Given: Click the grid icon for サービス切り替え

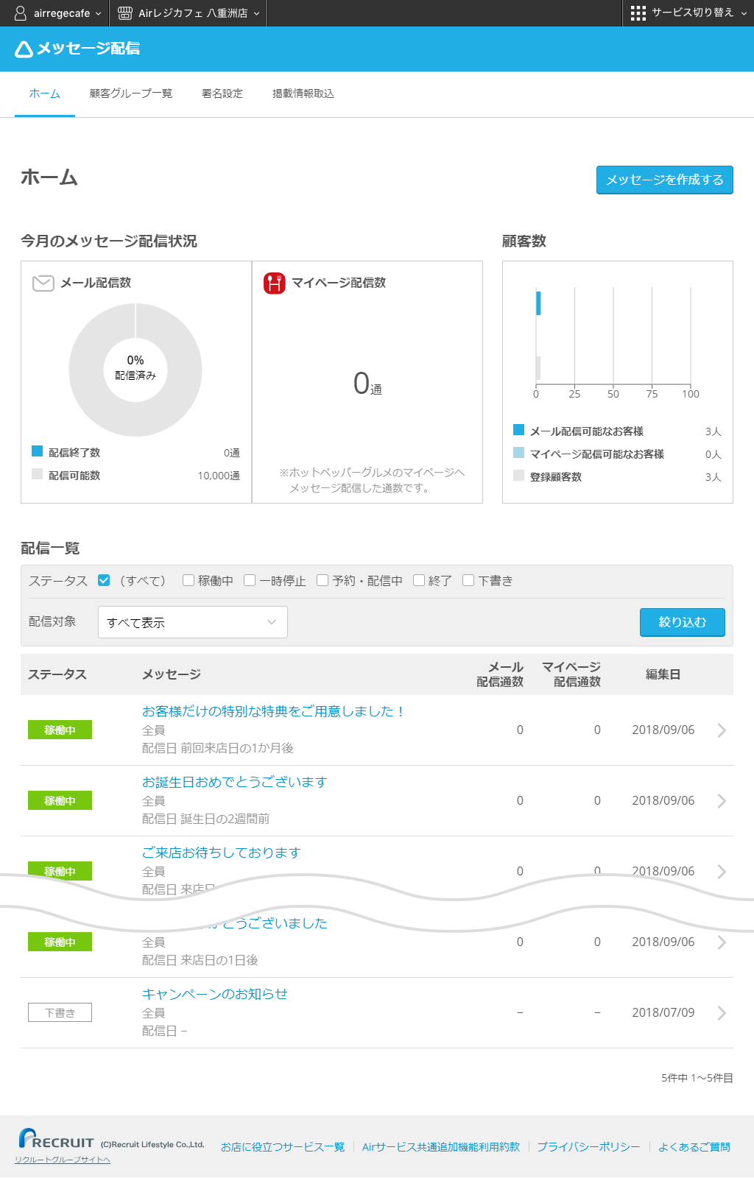Looking at the screenshot, I should pyautogui.click(x=638, y=13).
